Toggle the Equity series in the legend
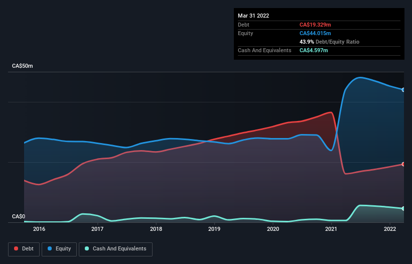Image resolution: width=412 pixels, height=264 pixels. click(x=59, y=249)
